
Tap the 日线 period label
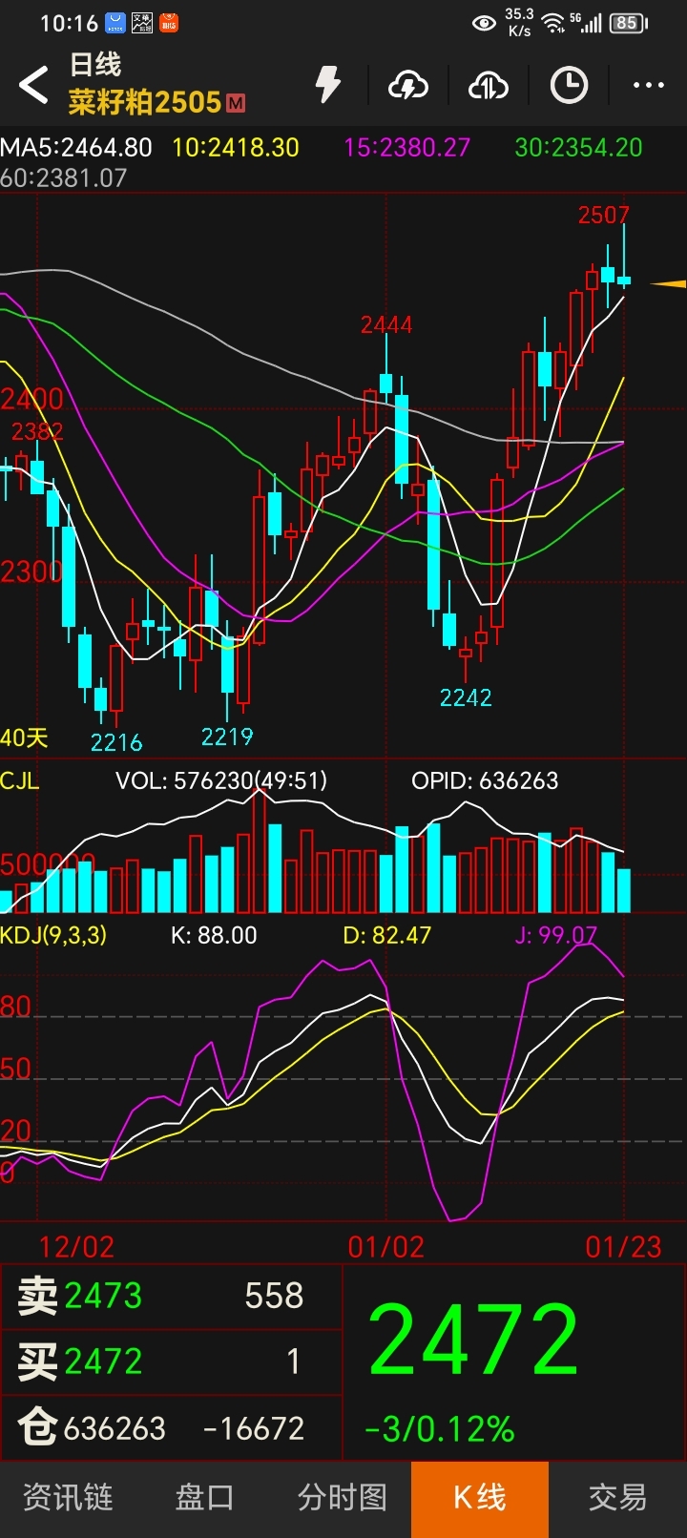[x=95, y=65]
